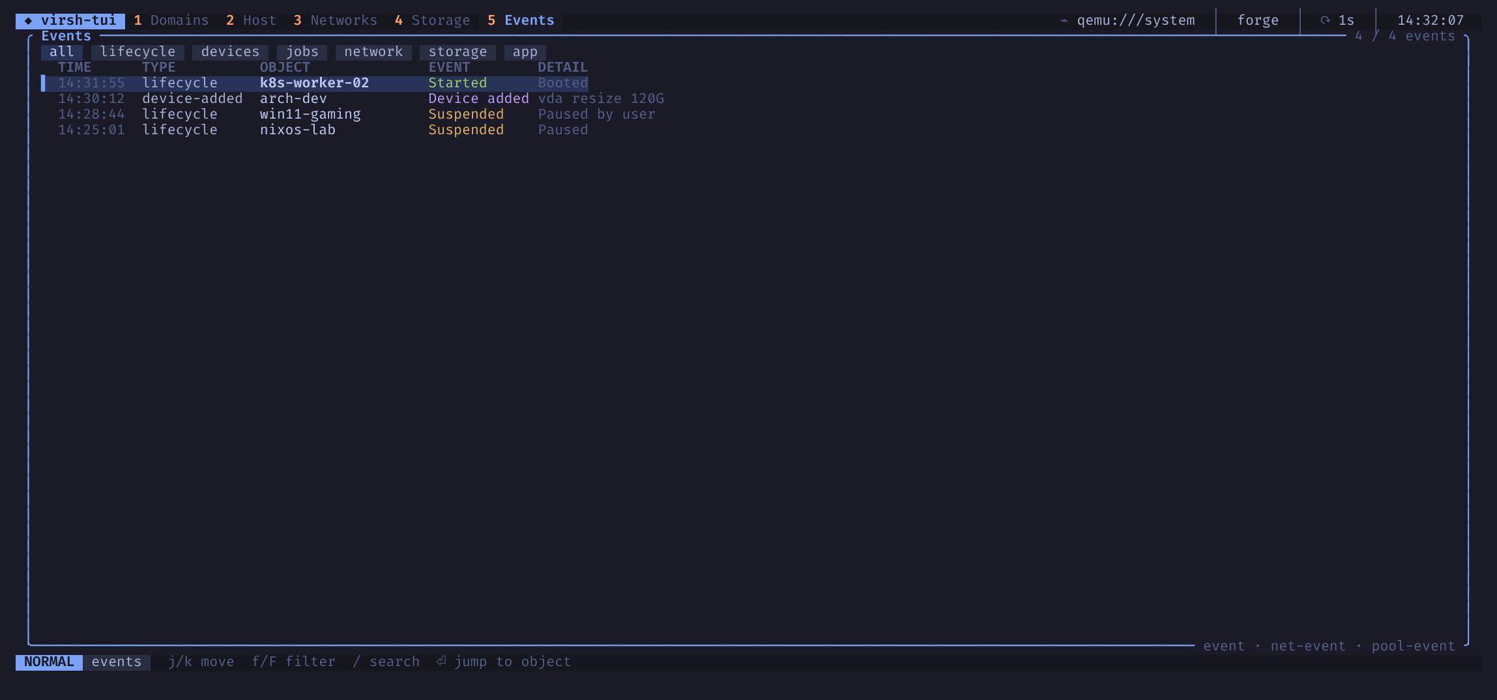Filter events by lifecycle
The height and width of the screenshot is (700, 1497).
click(x=138, y=52)
